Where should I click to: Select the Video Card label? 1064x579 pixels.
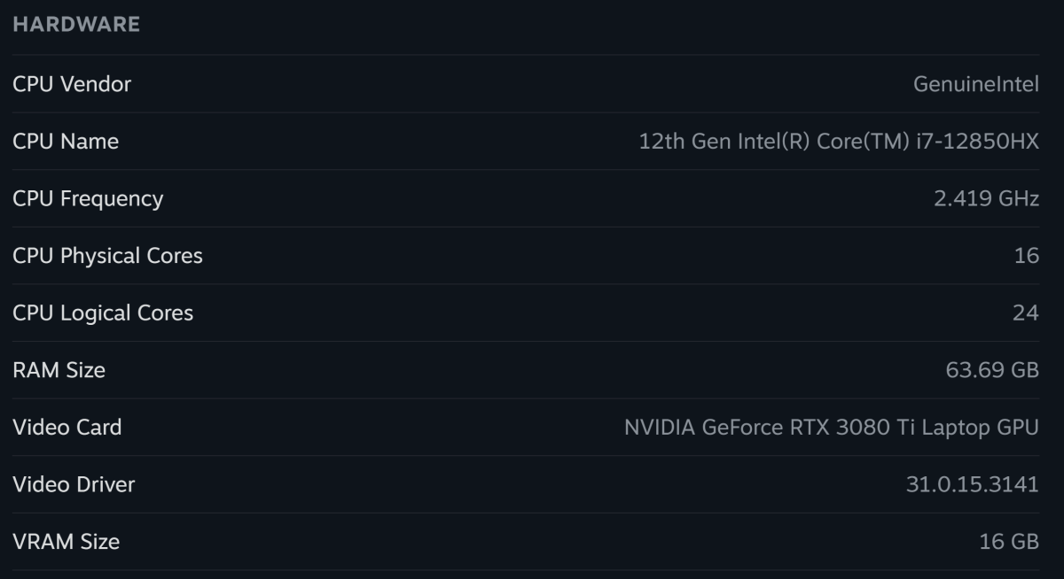(x=67, y=427)
